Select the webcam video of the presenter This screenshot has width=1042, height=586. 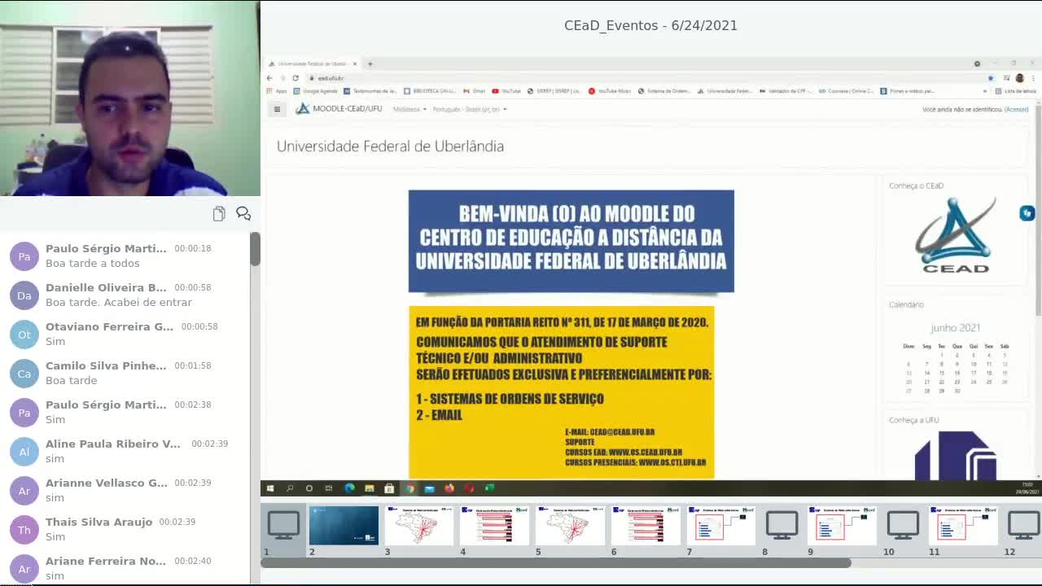click(130, 98)
